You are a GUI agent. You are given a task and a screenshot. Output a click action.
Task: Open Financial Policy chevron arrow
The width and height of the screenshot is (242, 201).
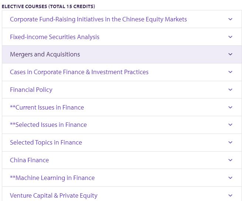point(230,90)
